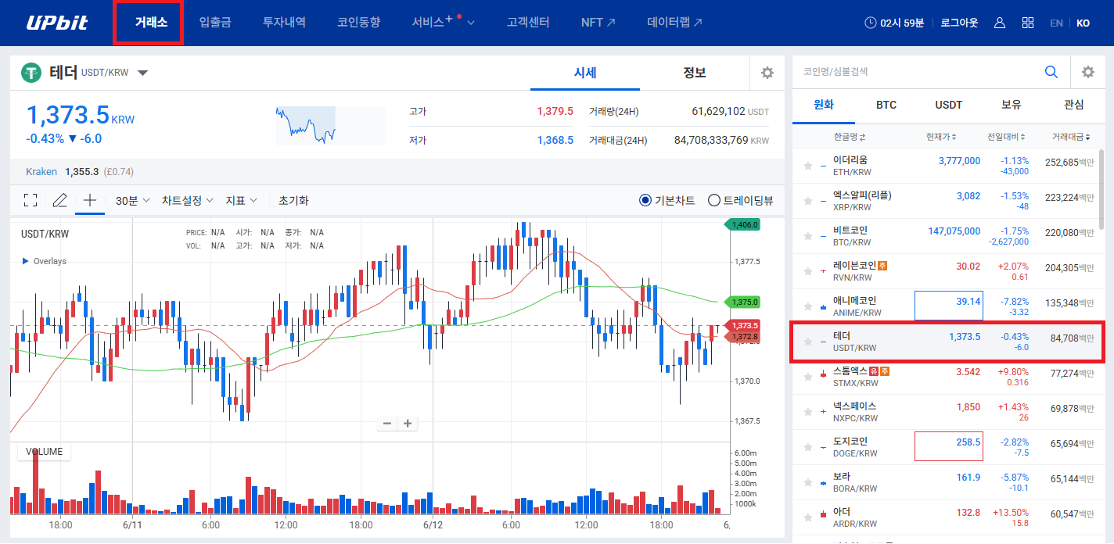Image resolution: width=1114 pixels, height=544 pixels.
Task: Star 아더 as favorite
Action: (808, 517)
